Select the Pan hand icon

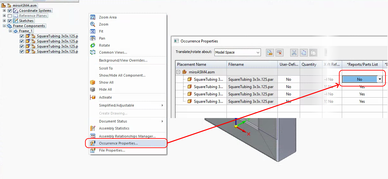pyautogui.click(x=93, y=38)
